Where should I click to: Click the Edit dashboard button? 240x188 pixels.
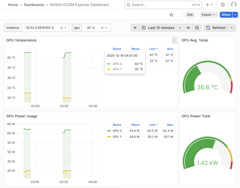190,15
